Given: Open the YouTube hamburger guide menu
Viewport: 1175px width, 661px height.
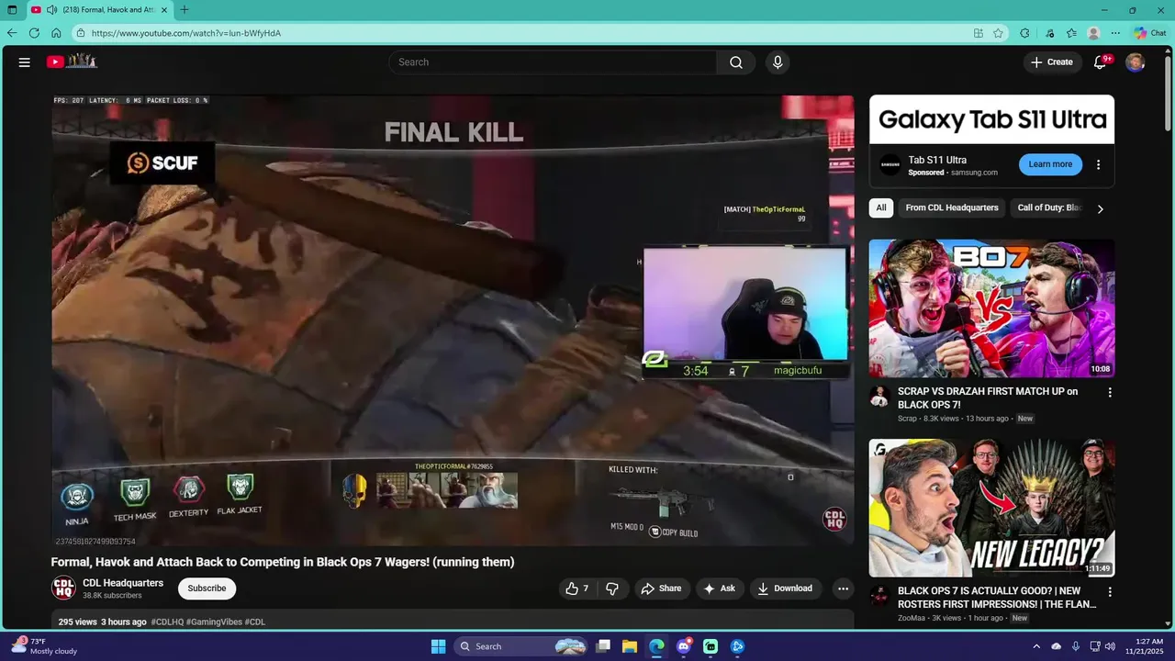Looking at the screenshot, I should [x=25, y=62].
